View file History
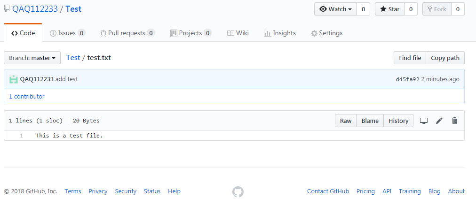Screen dimensions: 476x213 click(x=398, y=121)
